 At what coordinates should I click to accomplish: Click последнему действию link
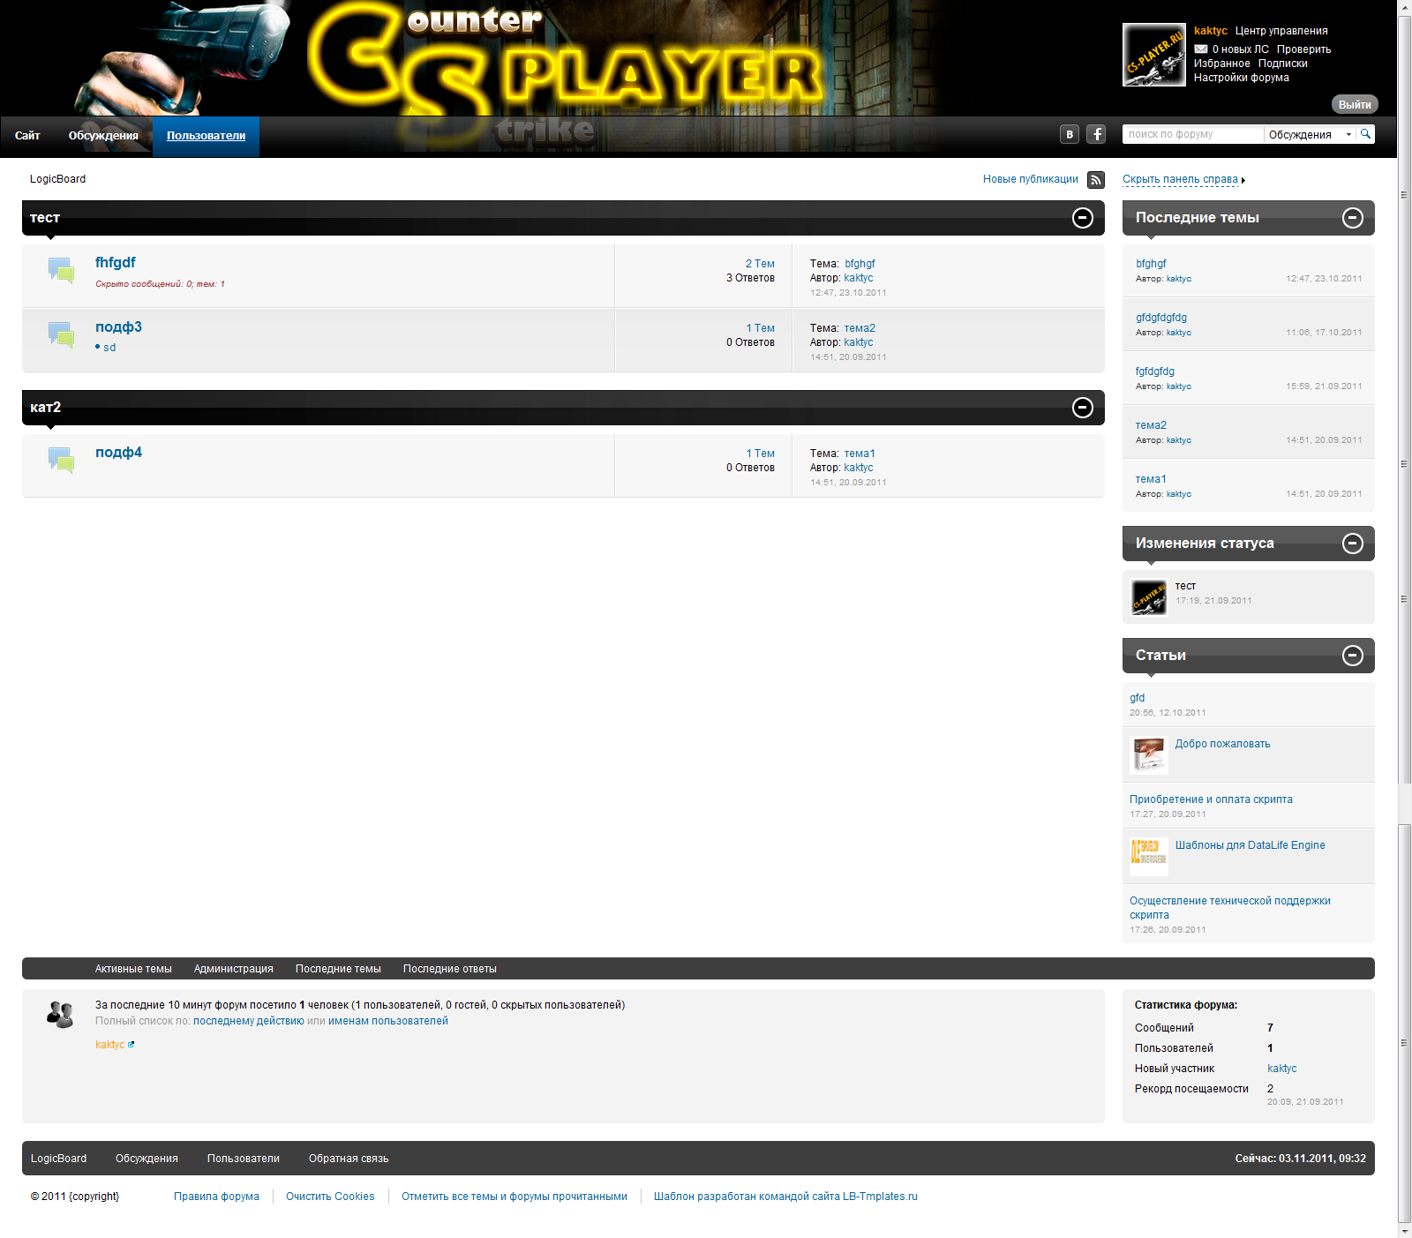tap(249, 1021)
